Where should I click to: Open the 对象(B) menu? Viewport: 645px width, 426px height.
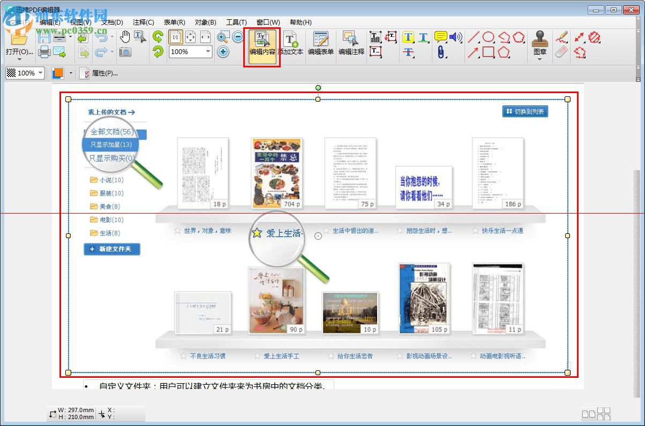205,22
